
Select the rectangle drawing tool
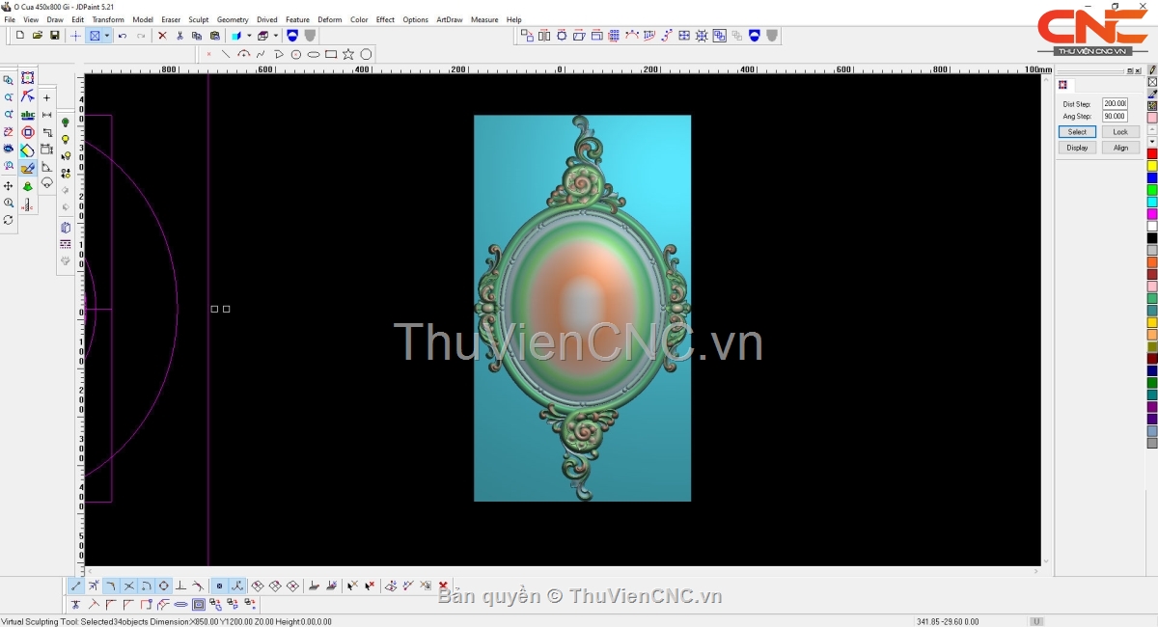[x=331, y=54]
